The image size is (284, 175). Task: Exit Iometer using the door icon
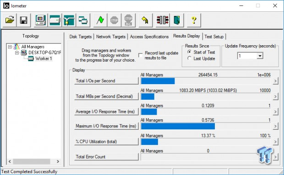click(177, 20)
